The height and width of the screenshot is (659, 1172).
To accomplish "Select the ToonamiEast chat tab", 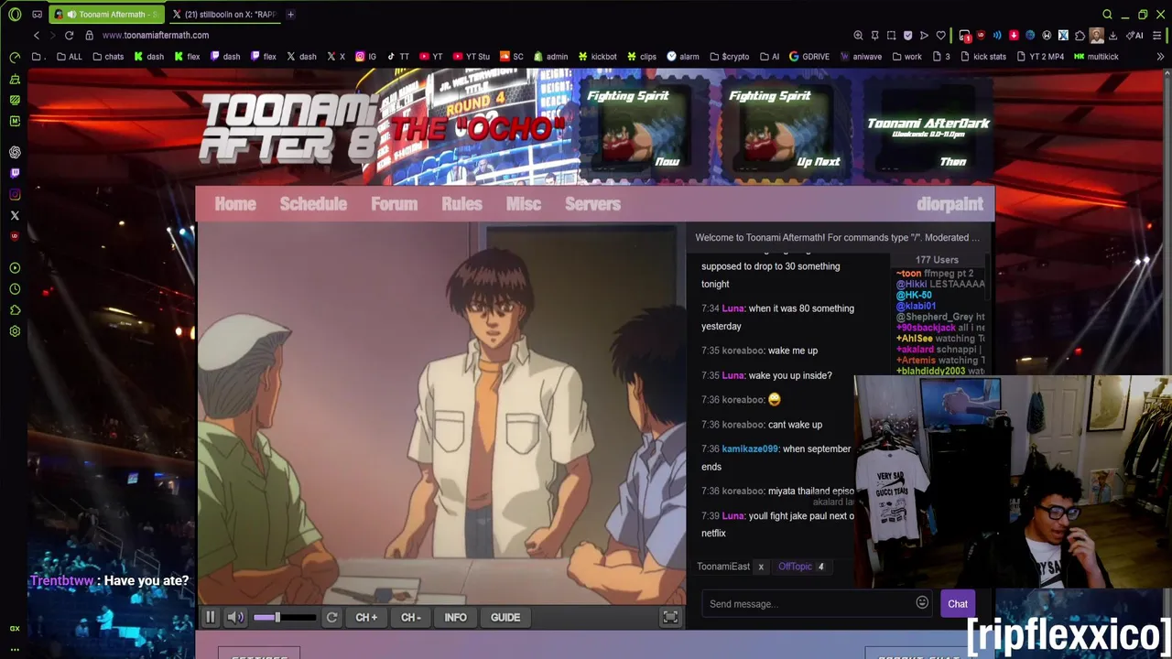I will pyautogui.click(x=723, y=567).
